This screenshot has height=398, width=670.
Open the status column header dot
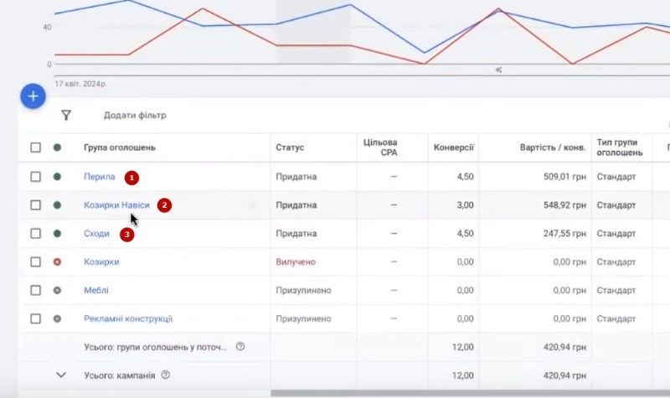(57, 148)
